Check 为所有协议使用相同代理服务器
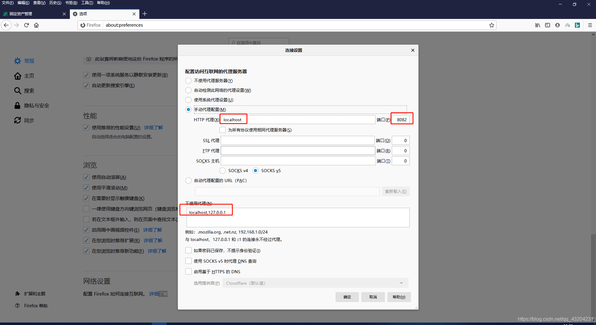 pos(223,130)
